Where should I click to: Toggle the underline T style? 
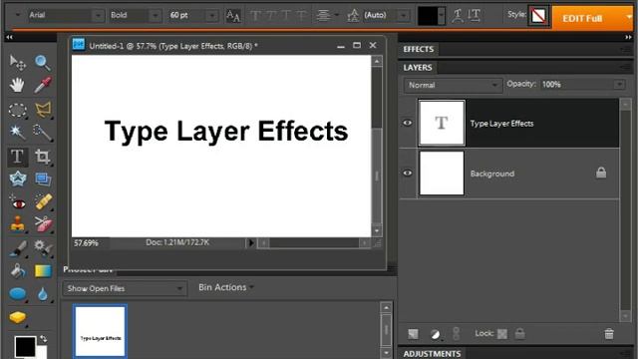(286, 16)
